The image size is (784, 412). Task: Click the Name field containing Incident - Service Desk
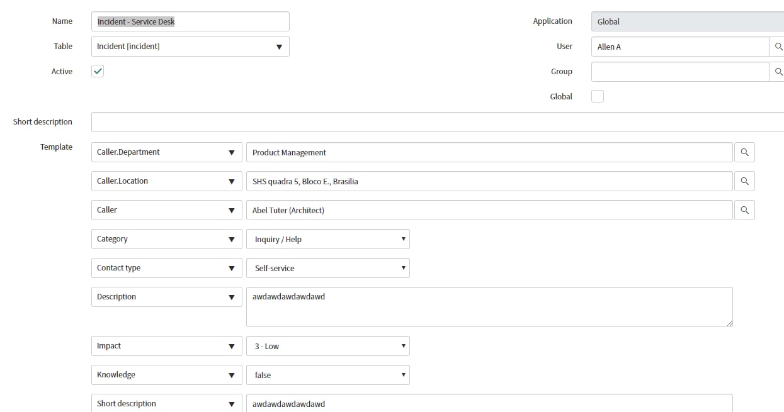[189, 21]
